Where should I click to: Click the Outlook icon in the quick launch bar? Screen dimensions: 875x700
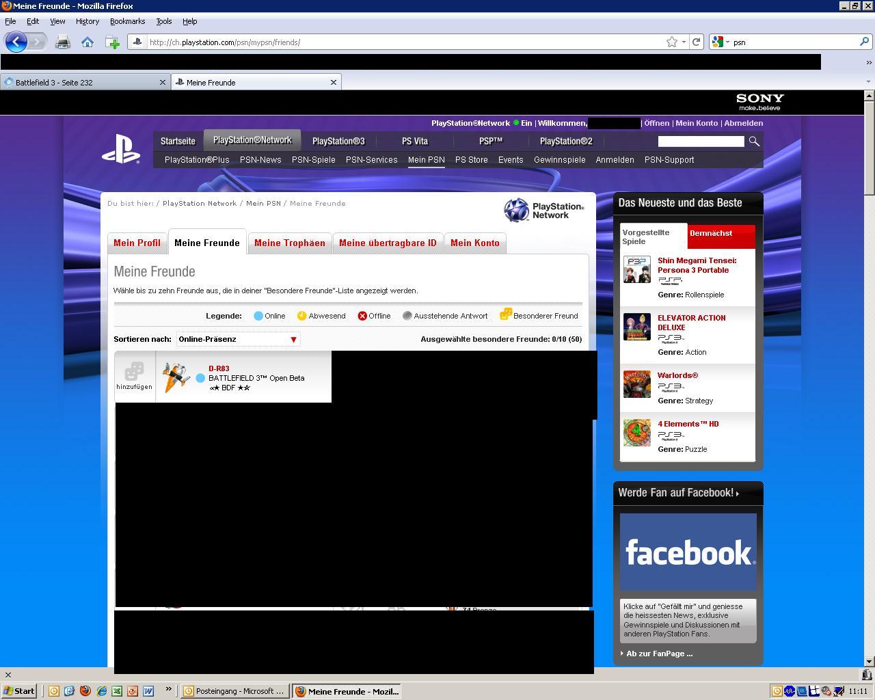[54, 691]
